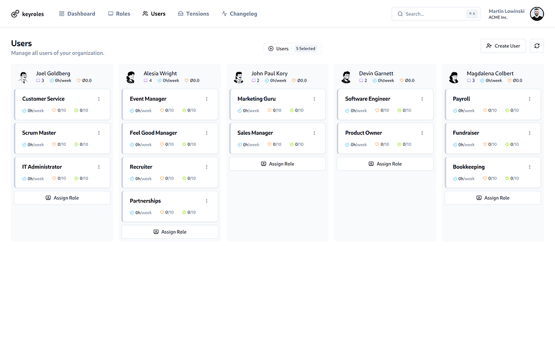The width and height of the screenshot is (555, 347).
Task: Open the Scrum Master role card
Action: pos(62,138)
